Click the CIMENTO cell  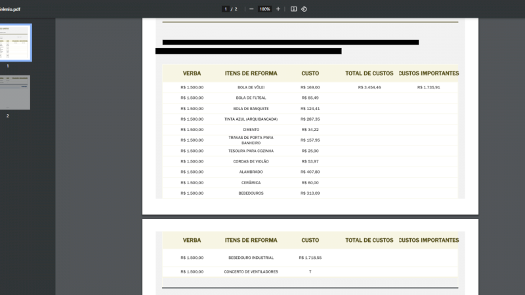click(x=251, y=129)
